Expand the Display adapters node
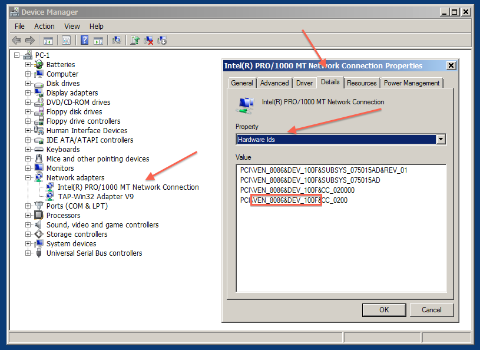The image size is (480, 350). tap(28, 93)
